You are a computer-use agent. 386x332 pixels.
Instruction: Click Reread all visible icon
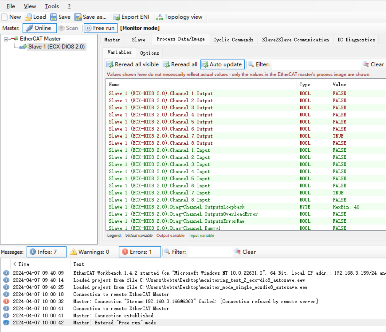click(110, 64)
